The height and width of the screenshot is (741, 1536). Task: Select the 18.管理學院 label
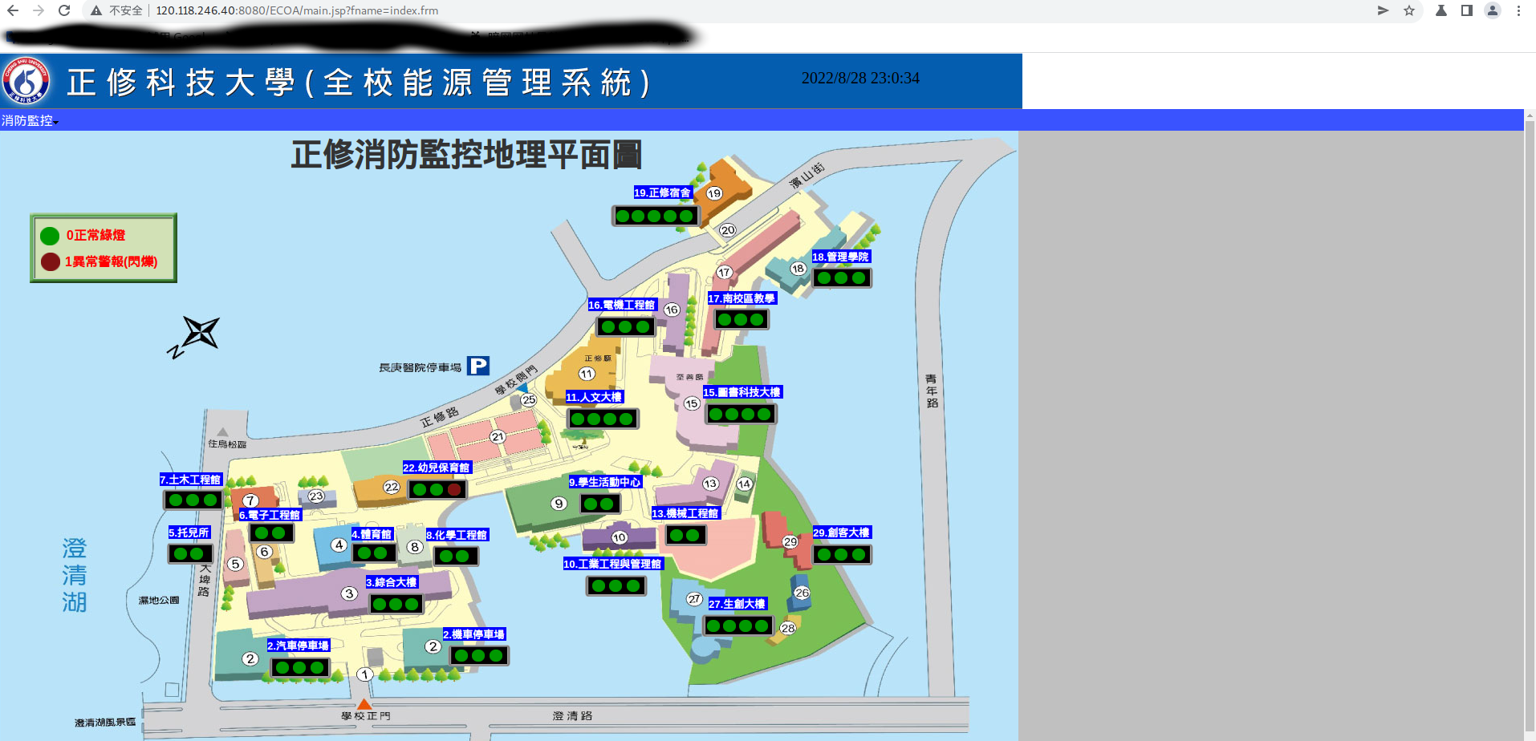pos(840,257)
